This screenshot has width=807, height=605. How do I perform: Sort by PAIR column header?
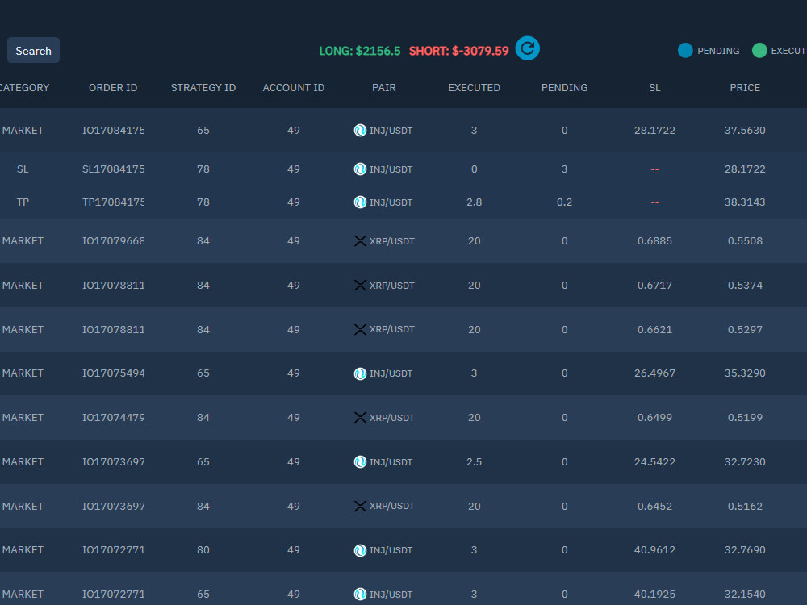(384, 87)
